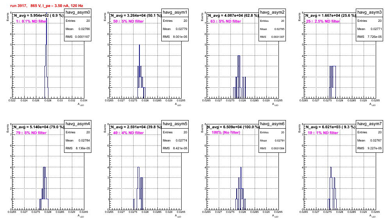Click N_avg = 6.021e+03 (9.3 %) label

[x=330, y=127]
